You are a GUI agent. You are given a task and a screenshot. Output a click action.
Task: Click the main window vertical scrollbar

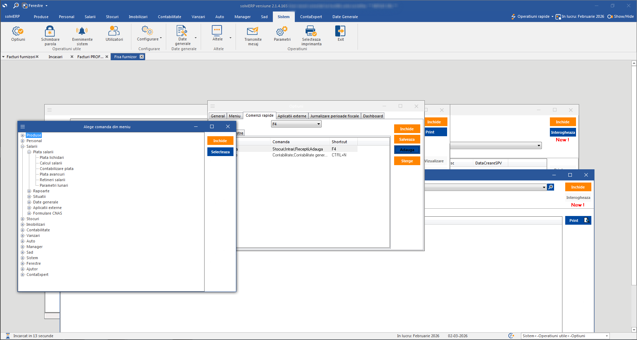[634, 174]
